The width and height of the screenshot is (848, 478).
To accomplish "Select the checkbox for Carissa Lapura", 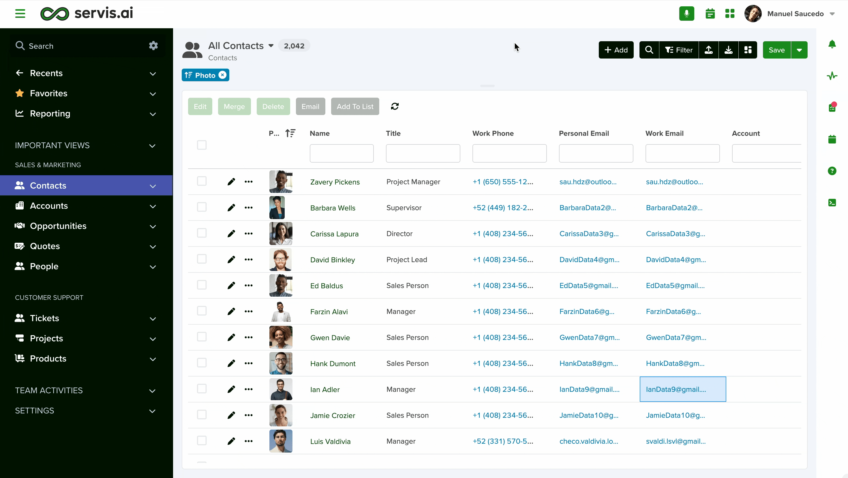I will (x=202, y=233).
